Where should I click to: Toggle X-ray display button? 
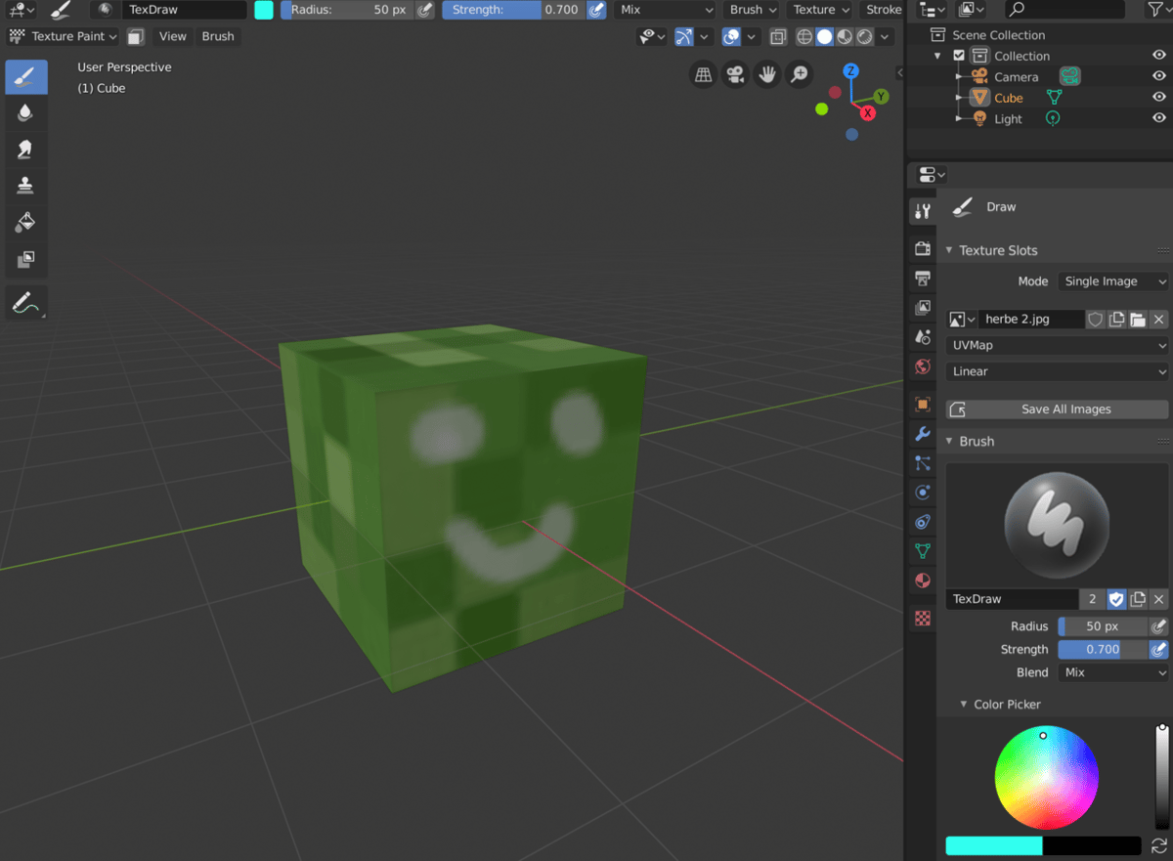click(x=778, y=36)
